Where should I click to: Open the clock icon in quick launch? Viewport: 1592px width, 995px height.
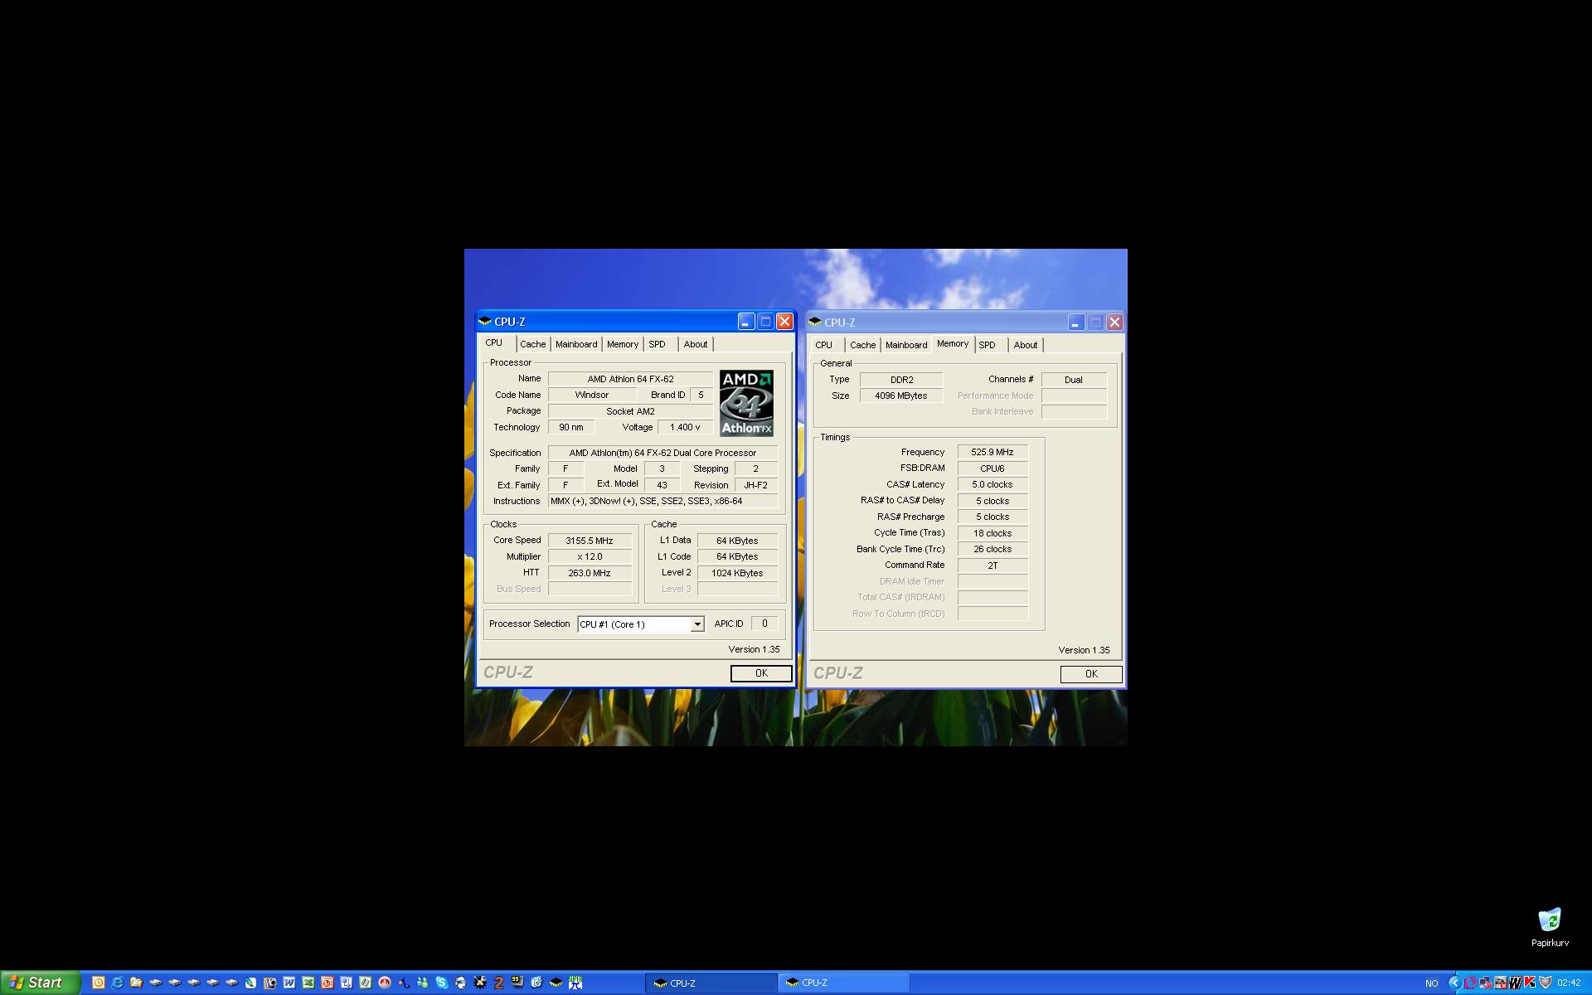[98, 983]
